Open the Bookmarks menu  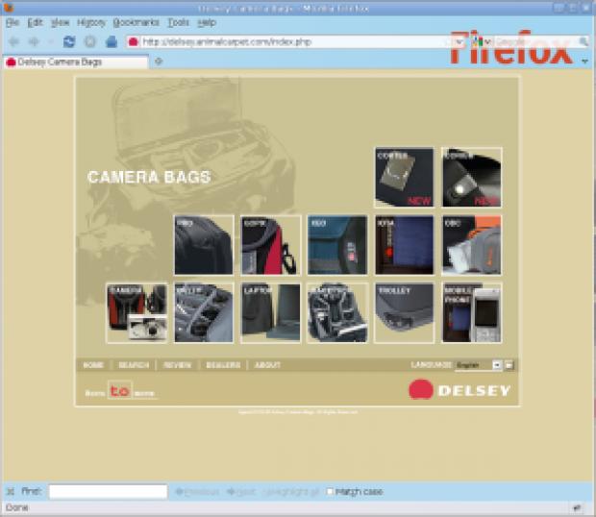(137, 22)
